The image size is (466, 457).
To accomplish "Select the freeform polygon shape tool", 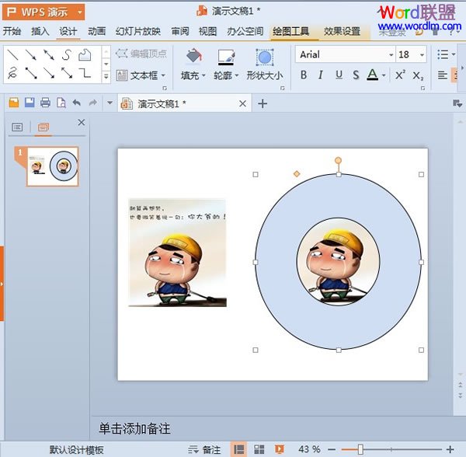I will click(85, 55).
